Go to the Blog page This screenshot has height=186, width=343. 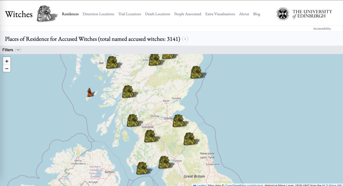[257, 14]
